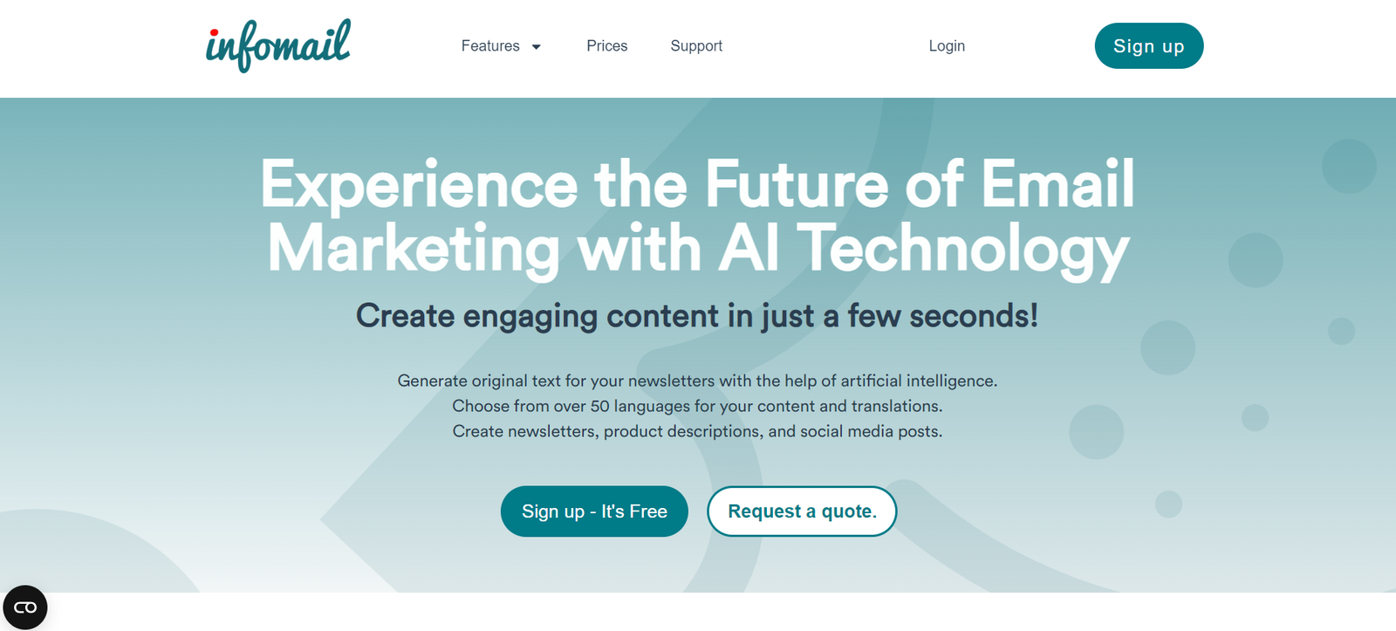This screenshot has height=631, width=1396.
Task: Click the decorative circle right of "Email"
Action: [x=1349, y=166]
